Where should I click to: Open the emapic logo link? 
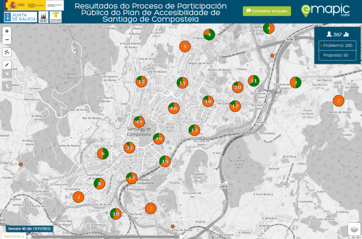(x=325, y=10)
